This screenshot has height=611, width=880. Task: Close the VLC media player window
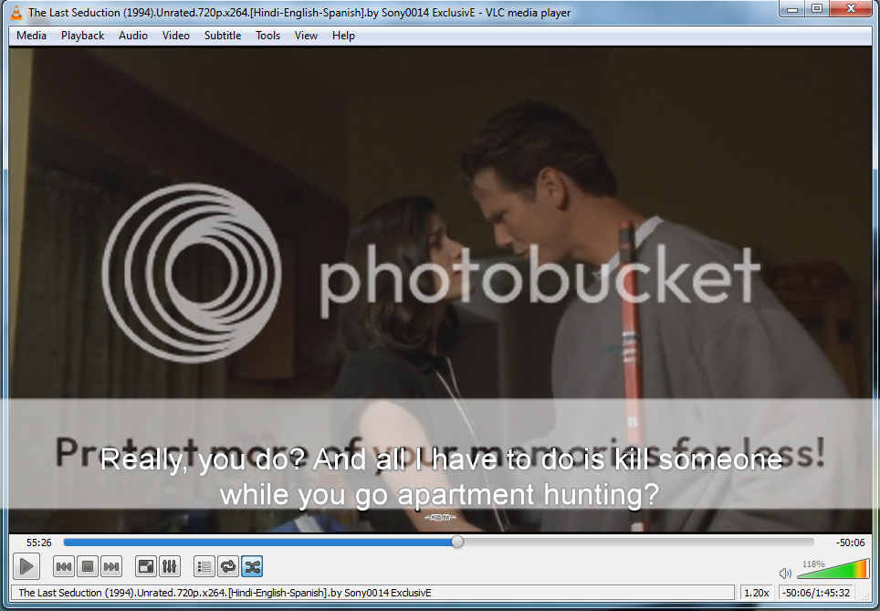(851, 9)
